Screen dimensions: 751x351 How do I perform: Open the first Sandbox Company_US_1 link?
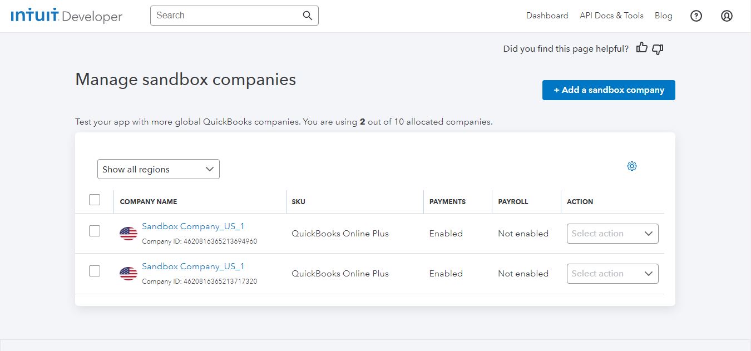[193, 226]
